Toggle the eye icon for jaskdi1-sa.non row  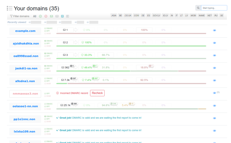(x=214, y=68)
